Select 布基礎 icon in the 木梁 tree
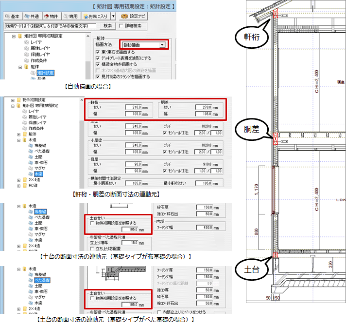Viewport: 346px width, 327px height. [31, 146]
